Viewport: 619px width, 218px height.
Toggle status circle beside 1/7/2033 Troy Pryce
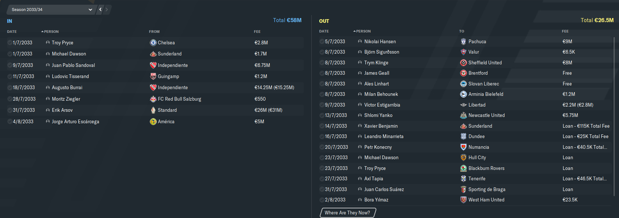10,43
